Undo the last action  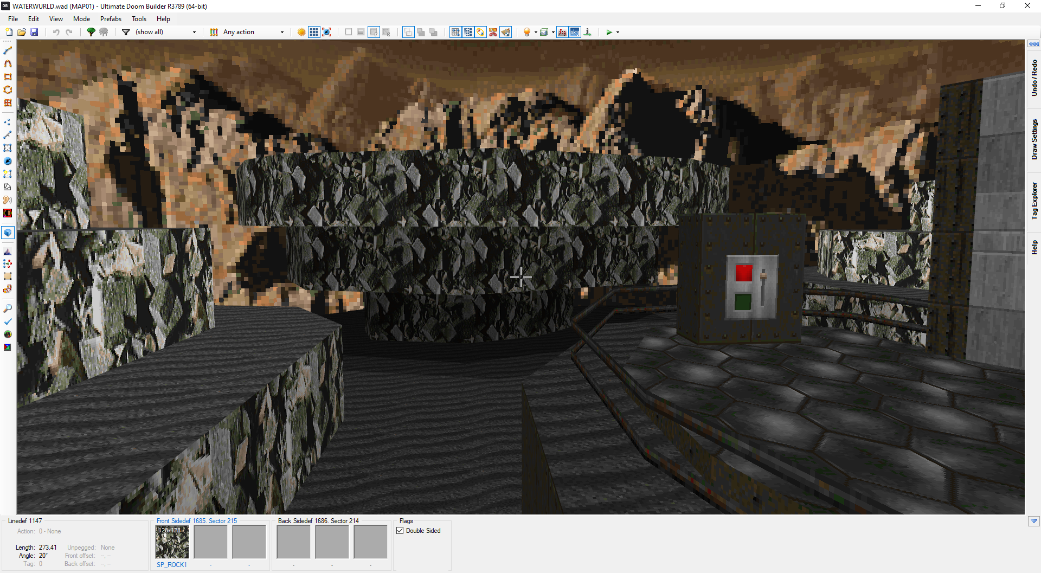point(56,32)
